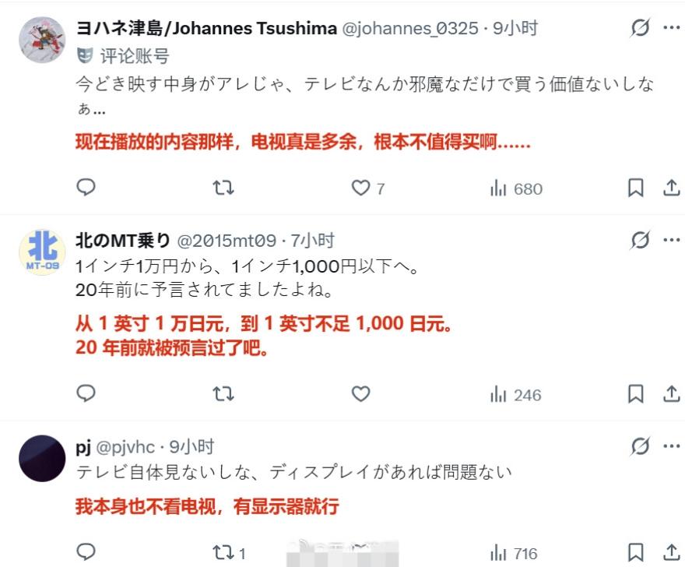Screen dimensions: 685x567
Task: Open @johannes_0325 handle link
Action: coord(410,28)
